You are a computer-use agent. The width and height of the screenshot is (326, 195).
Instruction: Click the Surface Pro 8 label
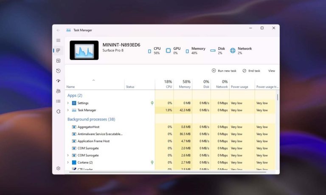point(113,50)
